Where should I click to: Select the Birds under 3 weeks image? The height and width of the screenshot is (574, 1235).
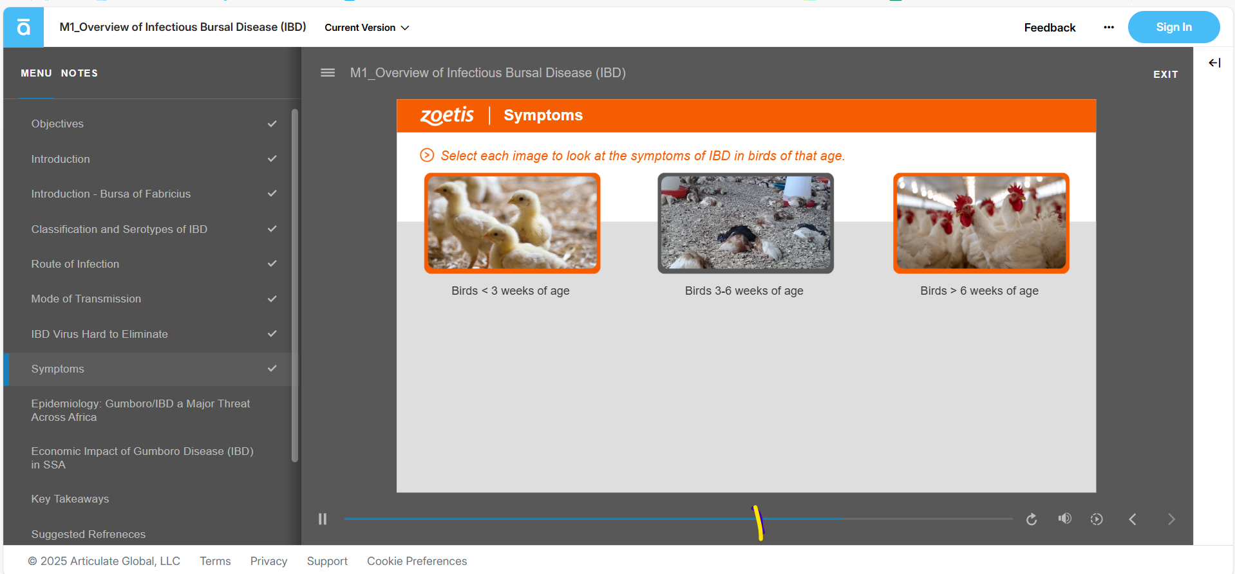[x=512, y=223]
